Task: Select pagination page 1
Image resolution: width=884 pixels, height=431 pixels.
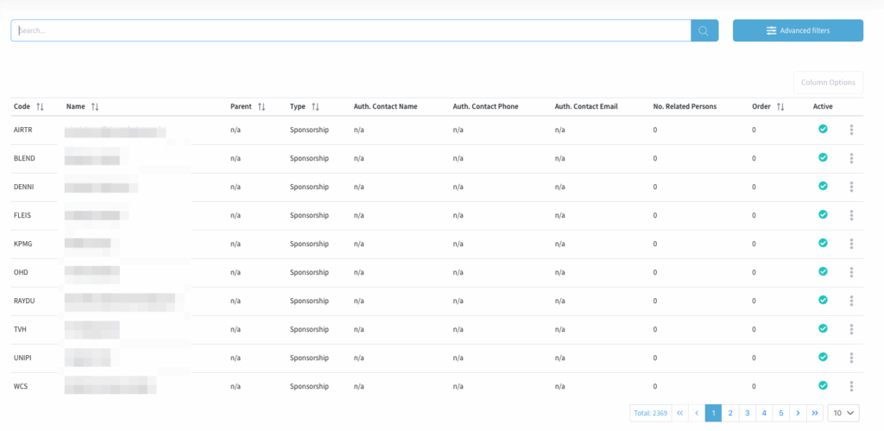Action: point(713,413)
